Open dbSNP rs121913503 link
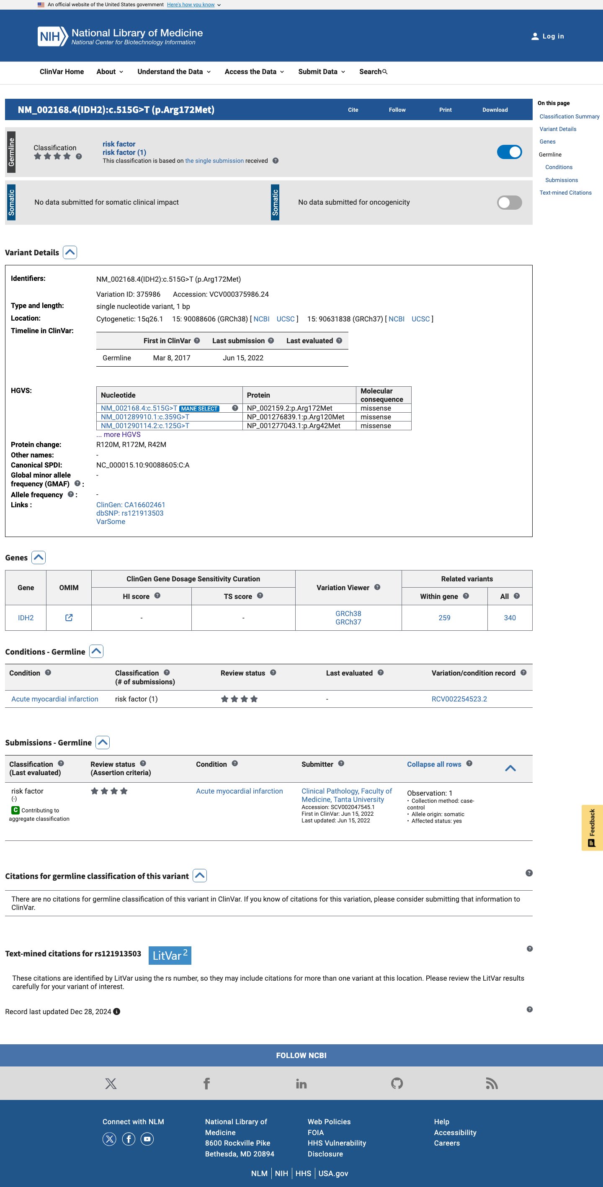This screenshot has width=603, height=1187. [129, 513]
